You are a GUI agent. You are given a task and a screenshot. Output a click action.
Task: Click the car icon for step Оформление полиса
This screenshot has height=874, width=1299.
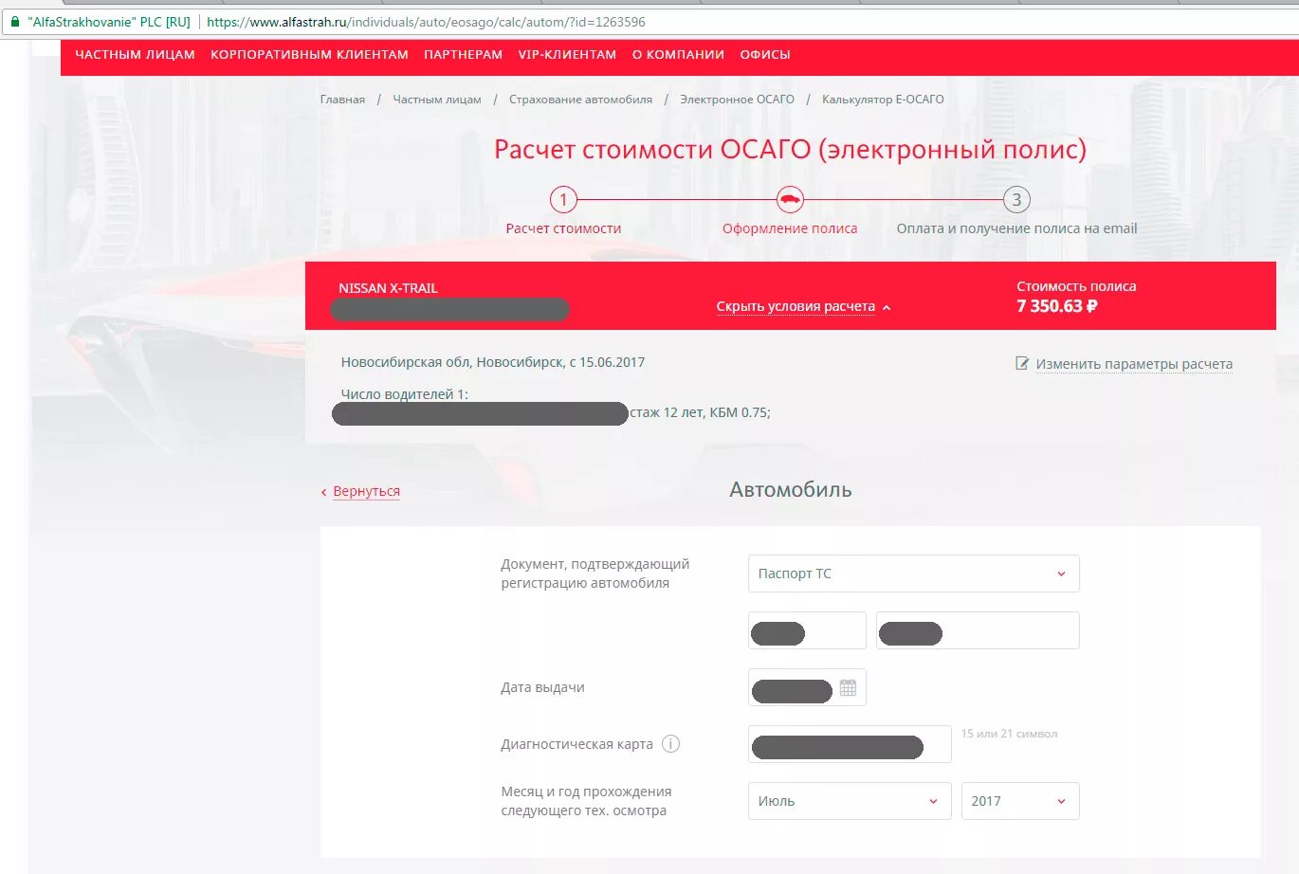coord(790,199)
